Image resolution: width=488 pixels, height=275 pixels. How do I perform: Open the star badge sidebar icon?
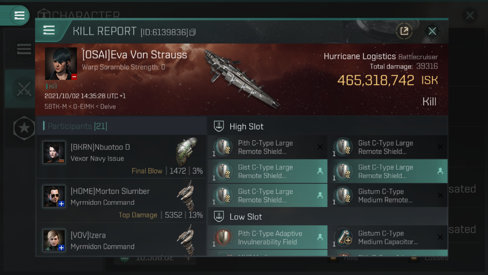(x=24, y=128)
